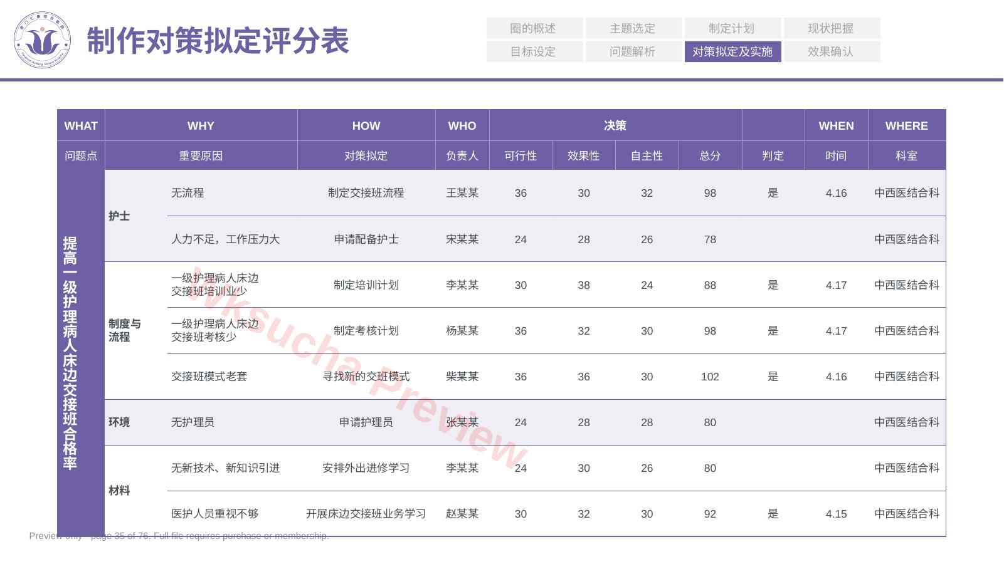Viewport: 1004px width, 564px height.
Task: Click the total score 92
Action: point(710,514)
